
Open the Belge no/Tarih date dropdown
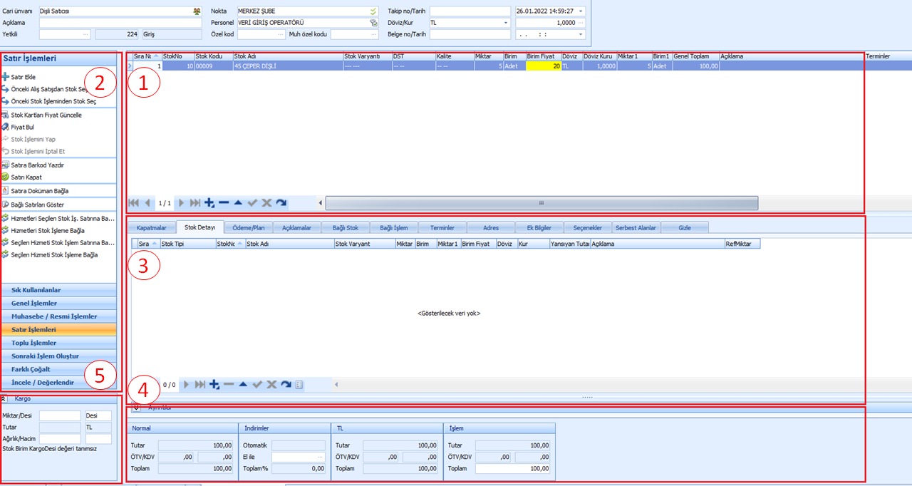[x=581, y=34]
